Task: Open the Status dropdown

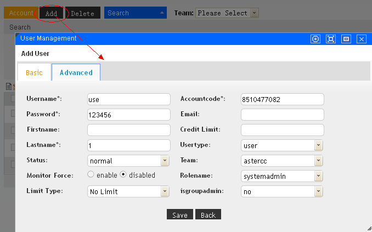Action: (165, 161)
